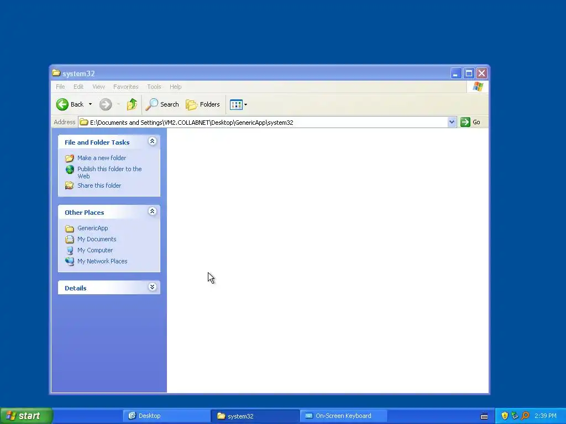Image resolution: width=566 pixels, height=424 pixels.
Task: Click the Make a new folder icon
Action: pyautogui.click(x=70, y=158)
